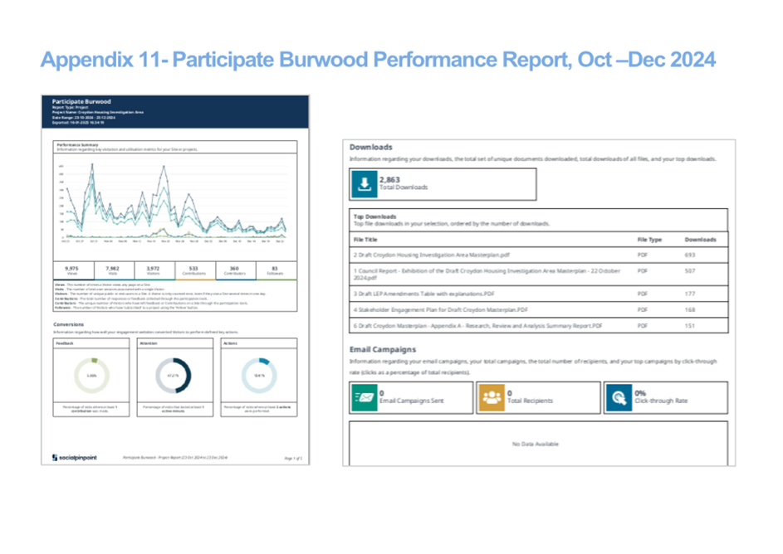Select the Stakeholder Engagement Plan file row
The height and width of the screenshot is (554, 783).
[x=539, y=309]
